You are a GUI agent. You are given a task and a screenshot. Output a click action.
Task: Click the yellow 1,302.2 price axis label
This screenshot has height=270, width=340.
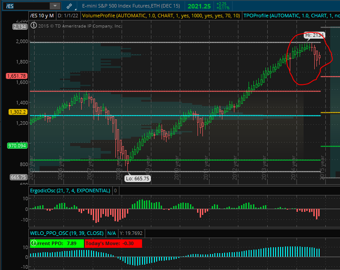coord(18,112)
